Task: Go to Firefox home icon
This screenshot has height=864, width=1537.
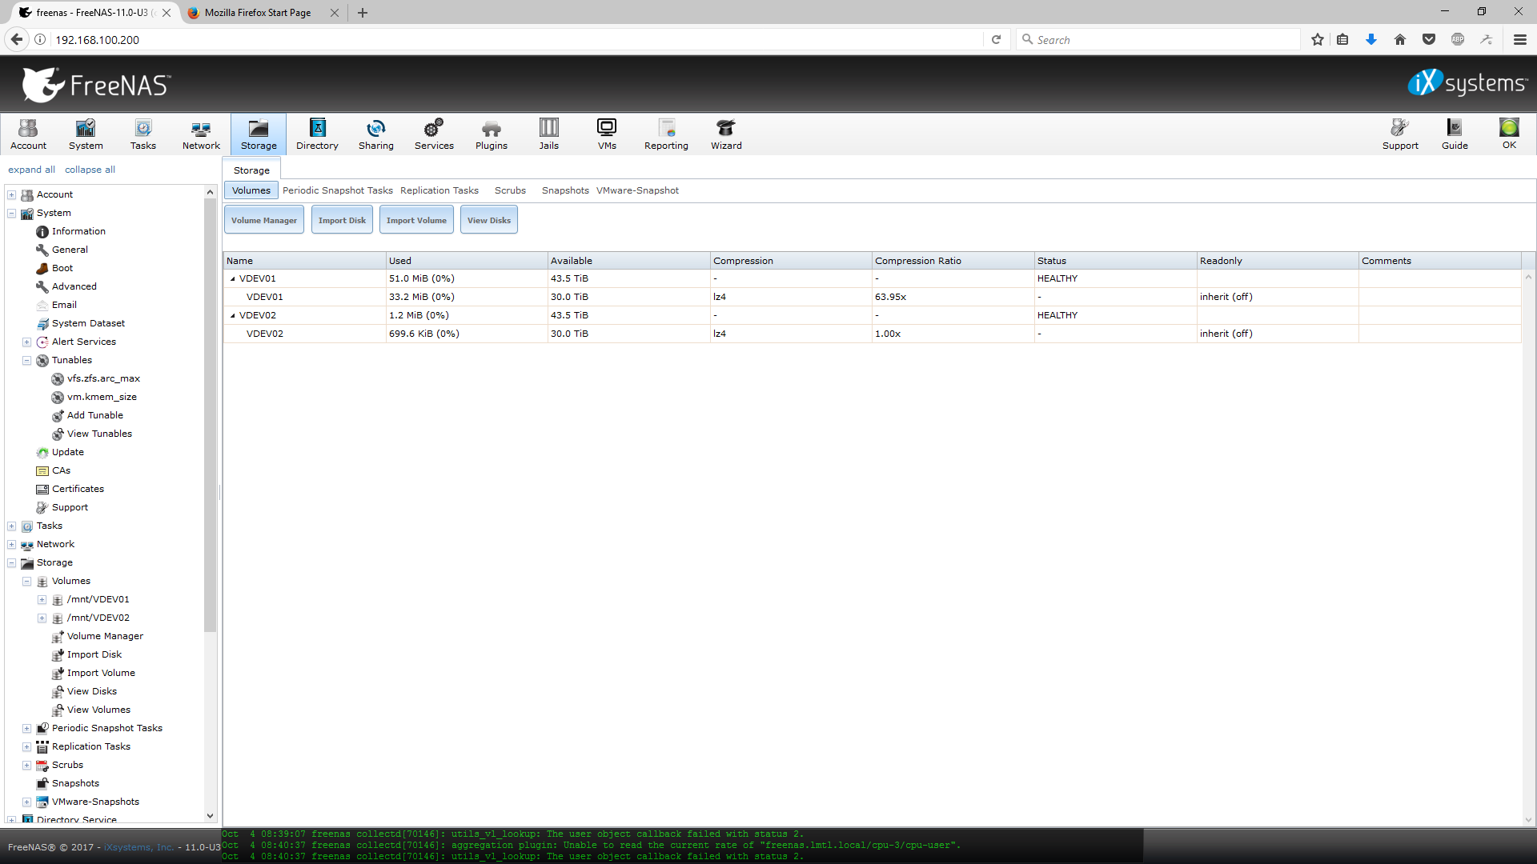Action: tap(1400, 39)
